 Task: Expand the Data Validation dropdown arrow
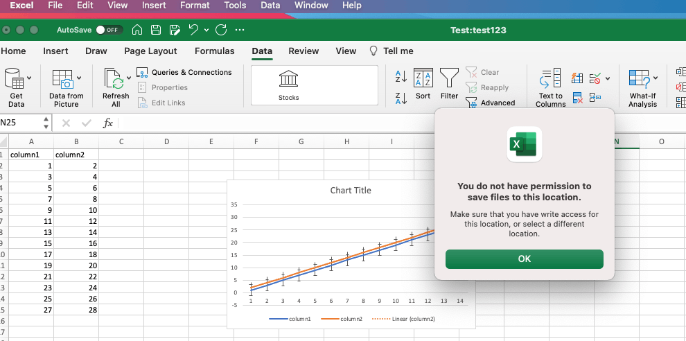608,79
